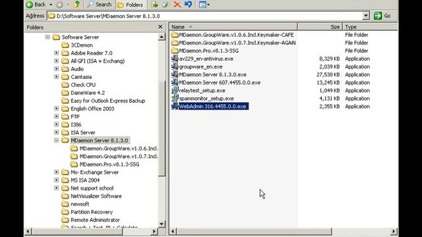The height and width of the screenshot is (237, 422).
Task: Click the MDaemon.GroupWare.v1.0.7 AGAiN folder icon
Action: coord(175,43)
